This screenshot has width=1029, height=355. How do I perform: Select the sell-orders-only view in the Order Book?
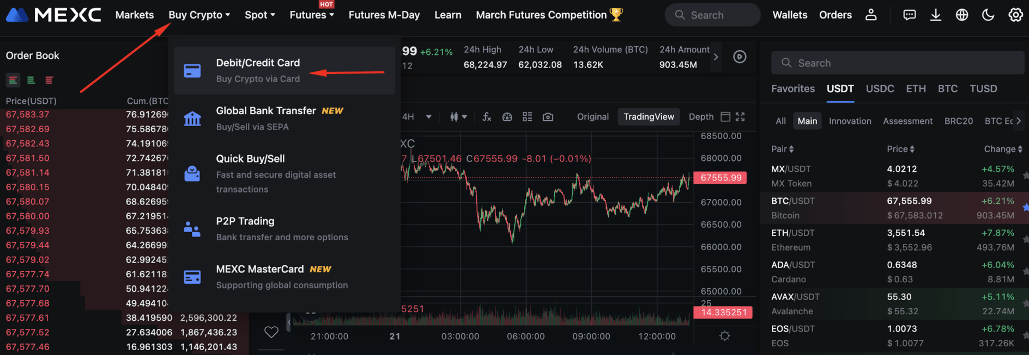pos(49,79)
